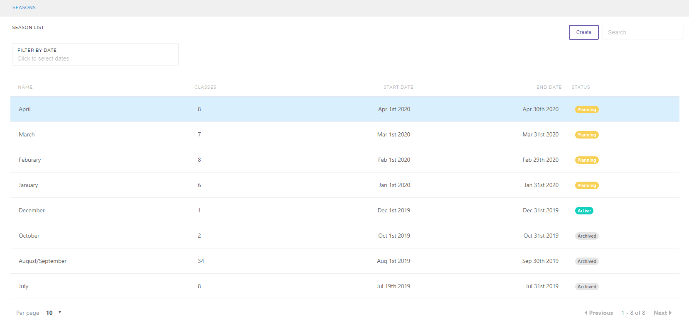Sort by End Date column header

[x=549, y=87]
